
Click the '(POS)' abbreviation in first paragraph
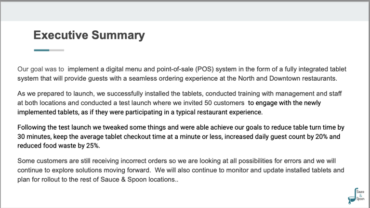[204, 69]
